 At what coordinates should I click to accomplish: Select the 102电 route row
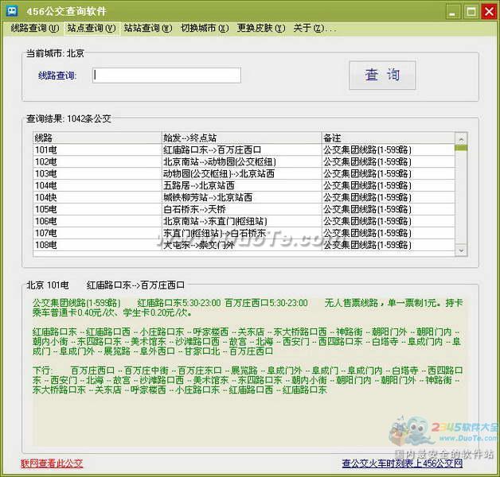(x=244, y=161)
